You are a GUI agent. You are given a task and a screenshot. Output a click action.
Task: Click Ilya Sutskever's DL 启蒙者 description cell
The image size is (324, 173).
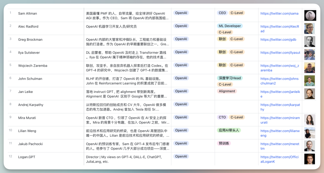point(128,55)
